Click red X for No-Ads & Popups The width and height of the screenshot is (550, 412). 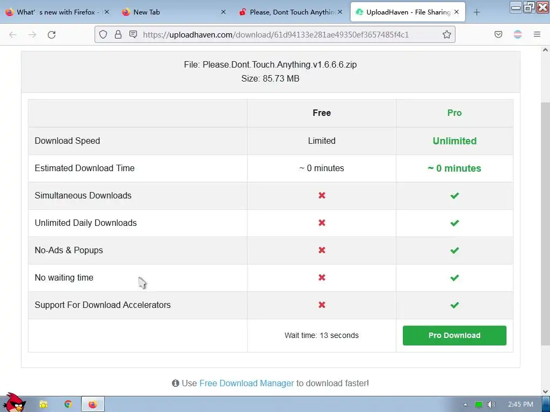(322, 250)
